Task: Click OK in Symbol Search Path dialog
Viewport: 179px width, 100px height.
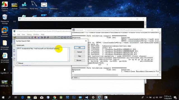Action: pos(79,47)
